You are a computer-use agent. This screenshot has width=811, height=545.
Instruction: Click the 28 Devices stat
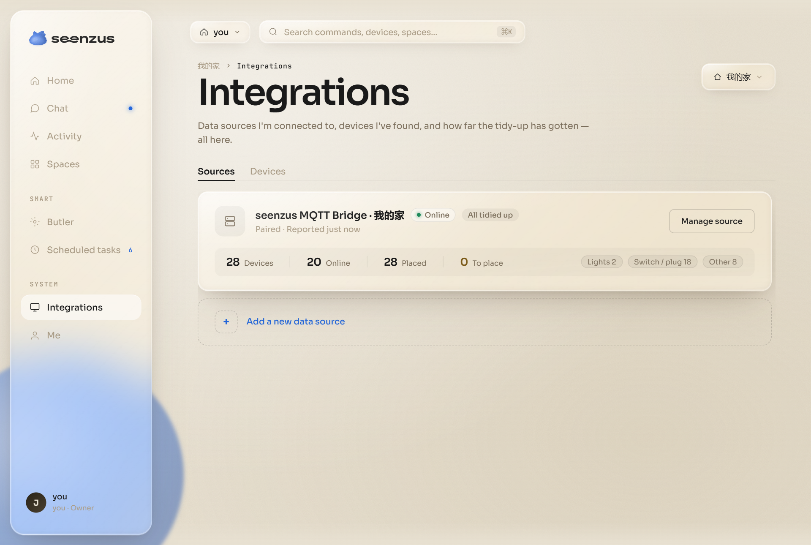pos(250,262)
